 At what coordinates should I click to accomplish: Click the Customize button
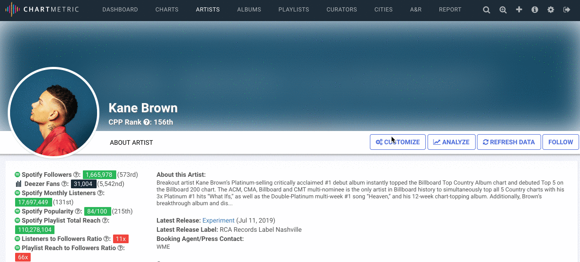click(x=398, y=142)
